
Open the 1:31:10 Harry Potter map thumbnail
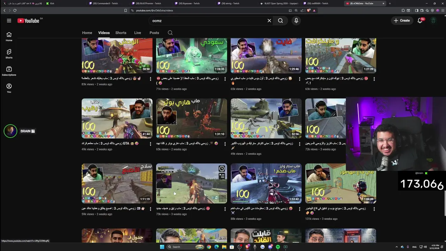[191, 118]
